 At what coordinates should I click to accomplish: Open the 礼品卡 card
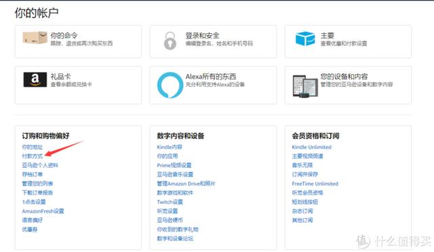point(78,85)
